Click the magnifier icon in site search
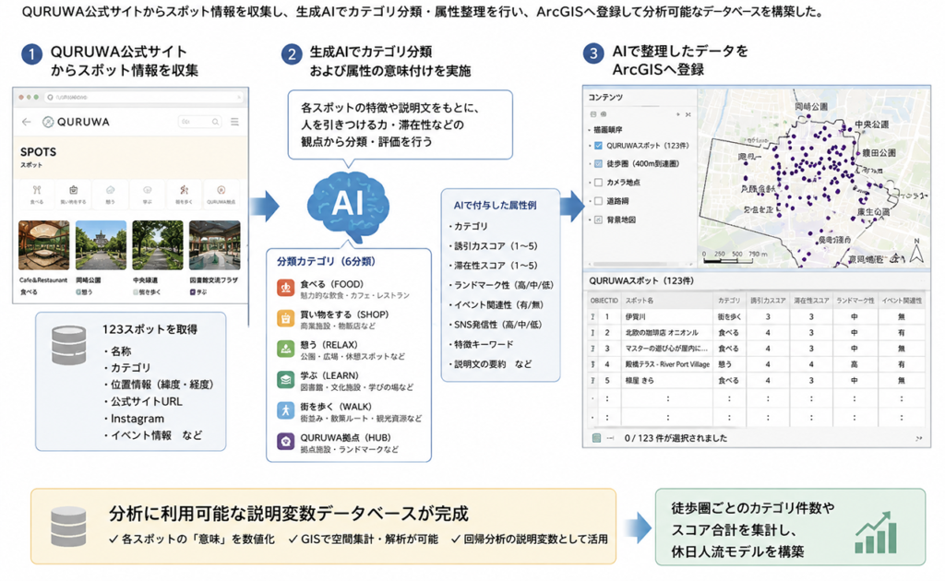945x581 pixels. 215,122
